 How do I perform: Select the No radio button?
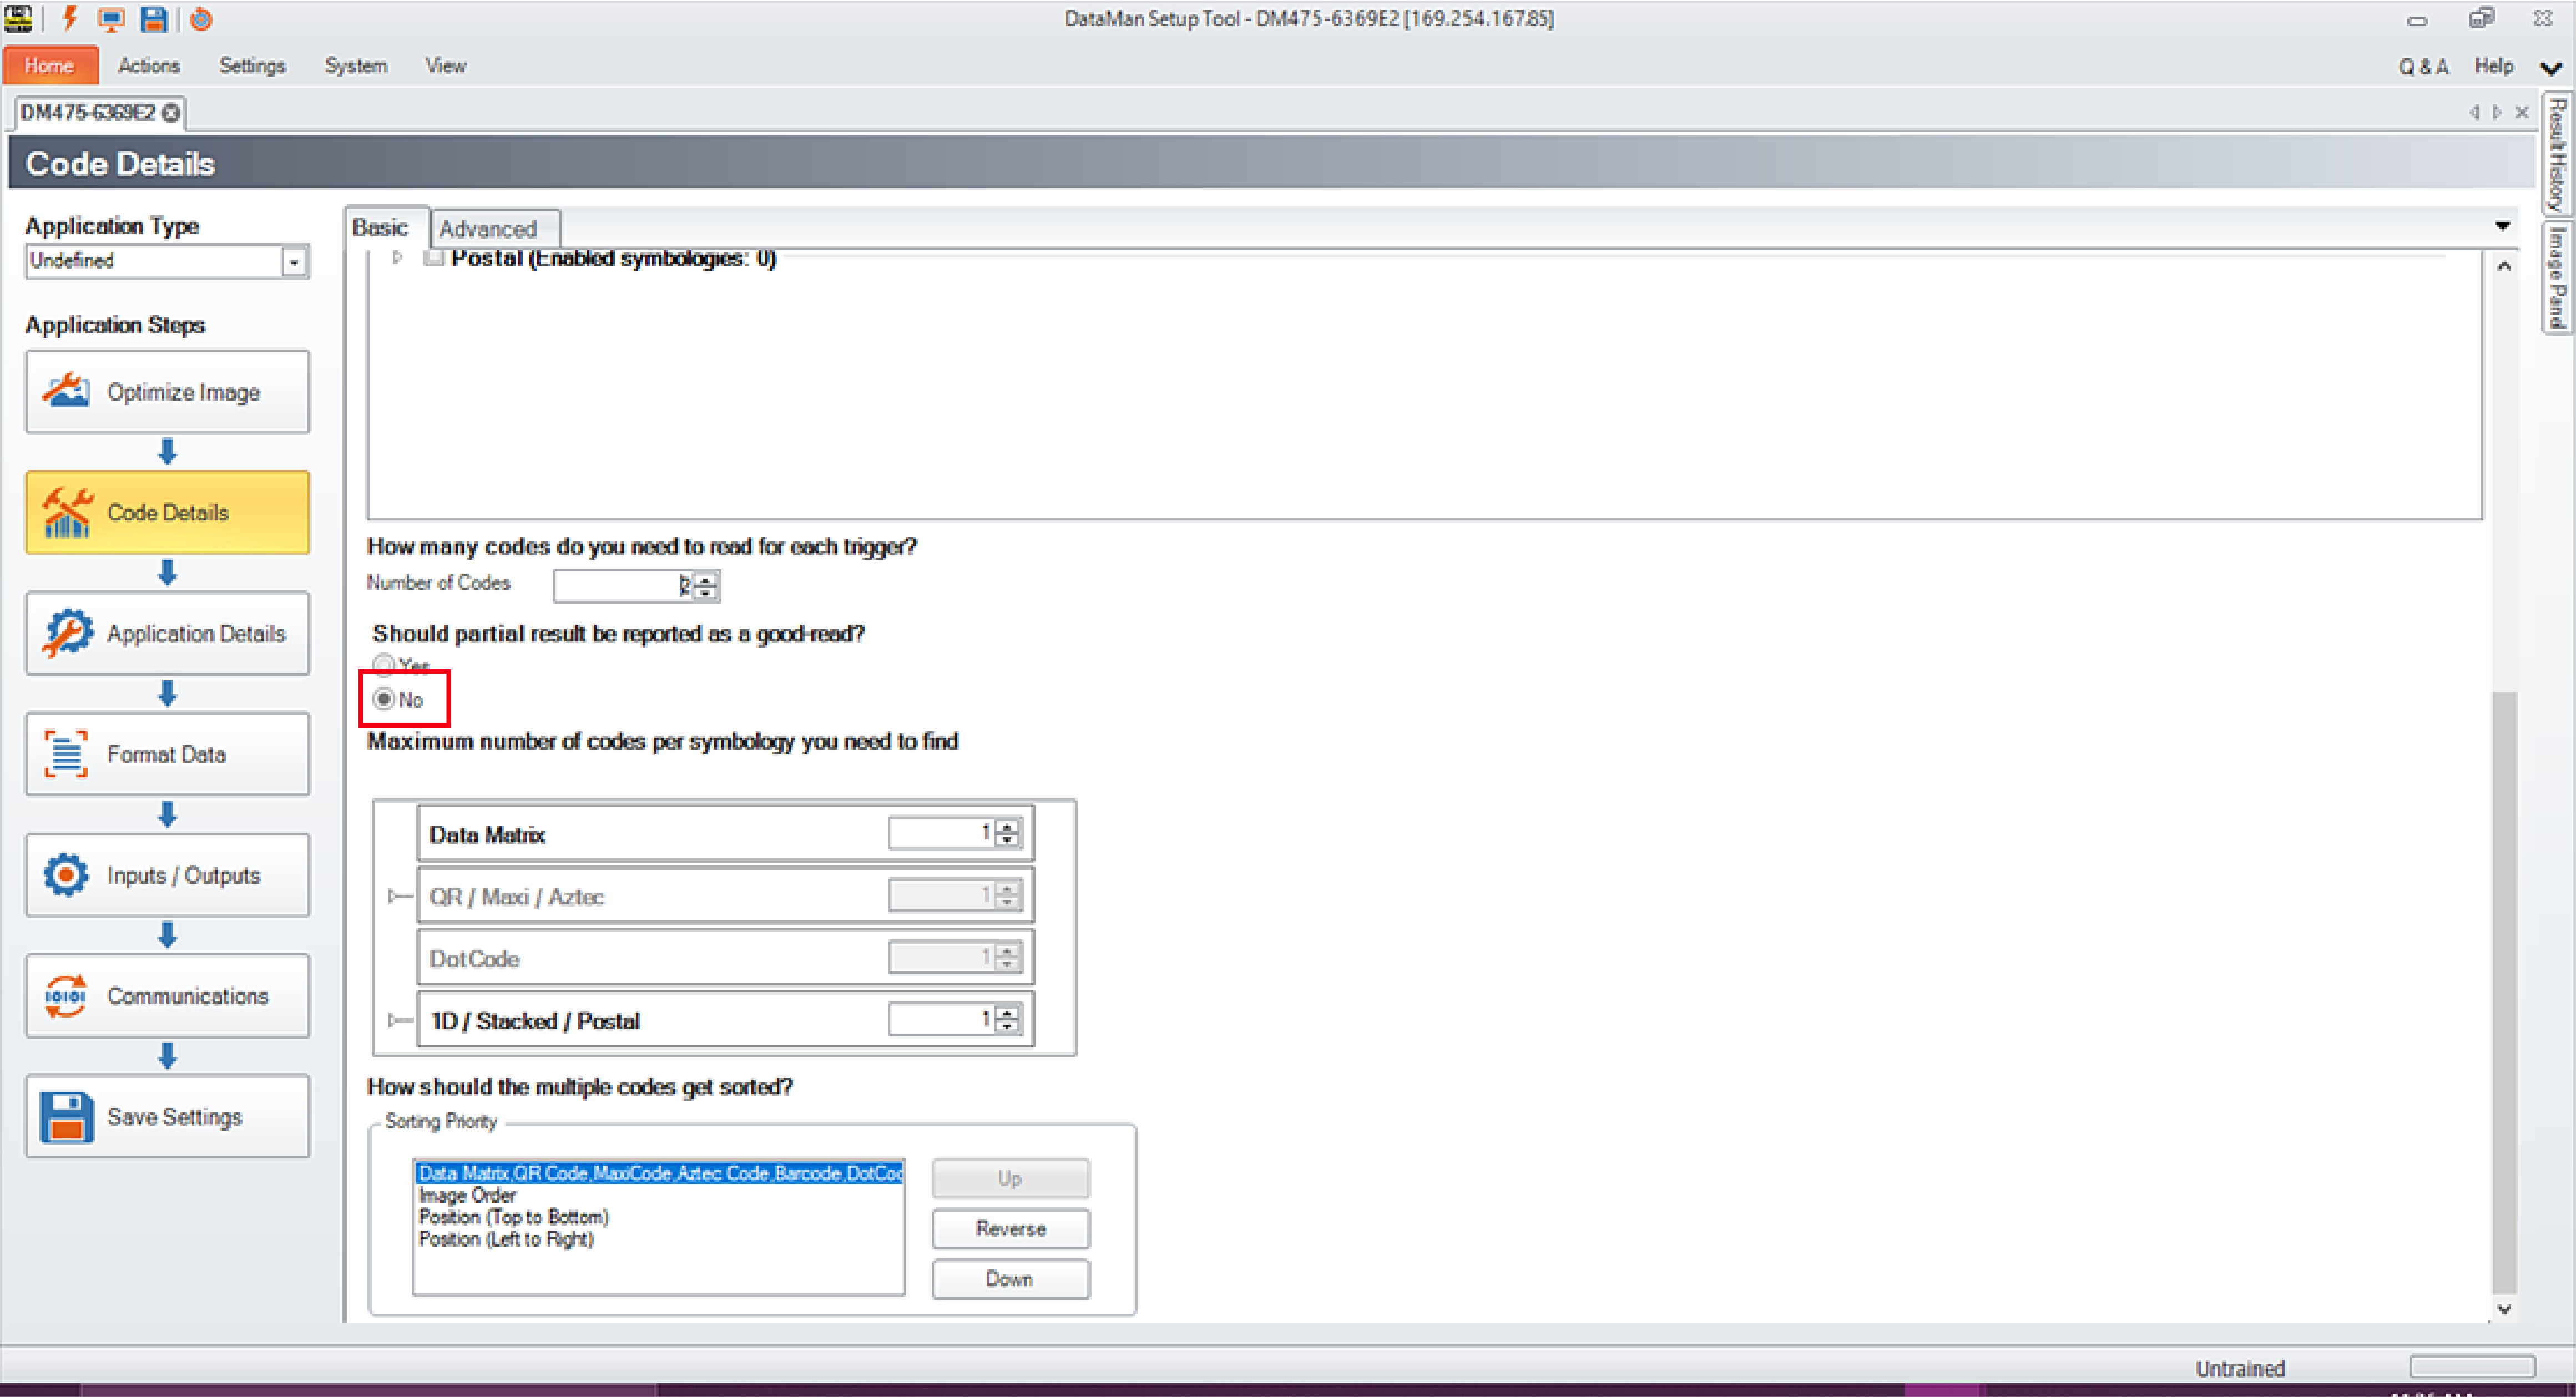click(384, 699)
